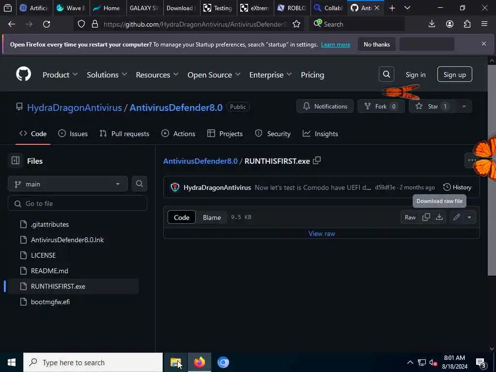This screenshot has height=372, width=496.
Task: Open Firefox extensions puzzle icon
Action: pos(467,24)
